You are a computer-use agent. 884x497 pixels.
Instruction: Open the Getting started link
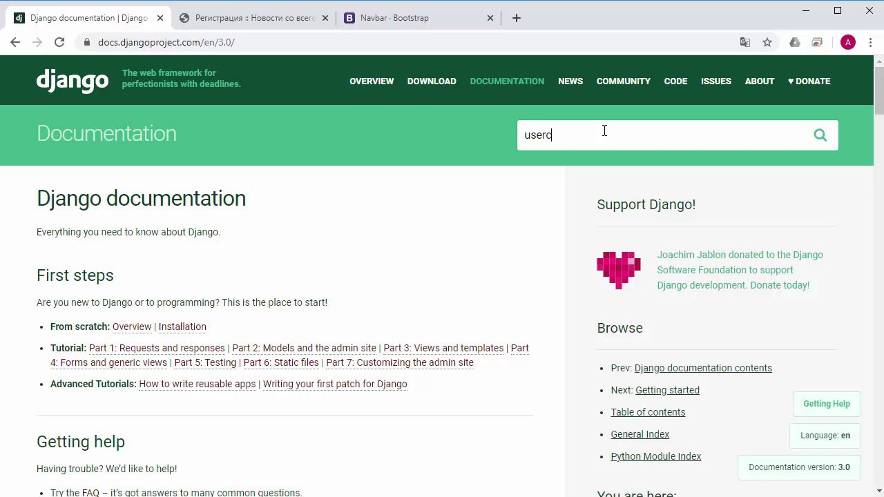coord(667,390)
